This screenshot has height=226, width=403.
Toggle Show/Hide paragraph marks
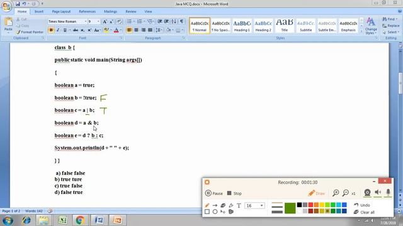[182, 21]
